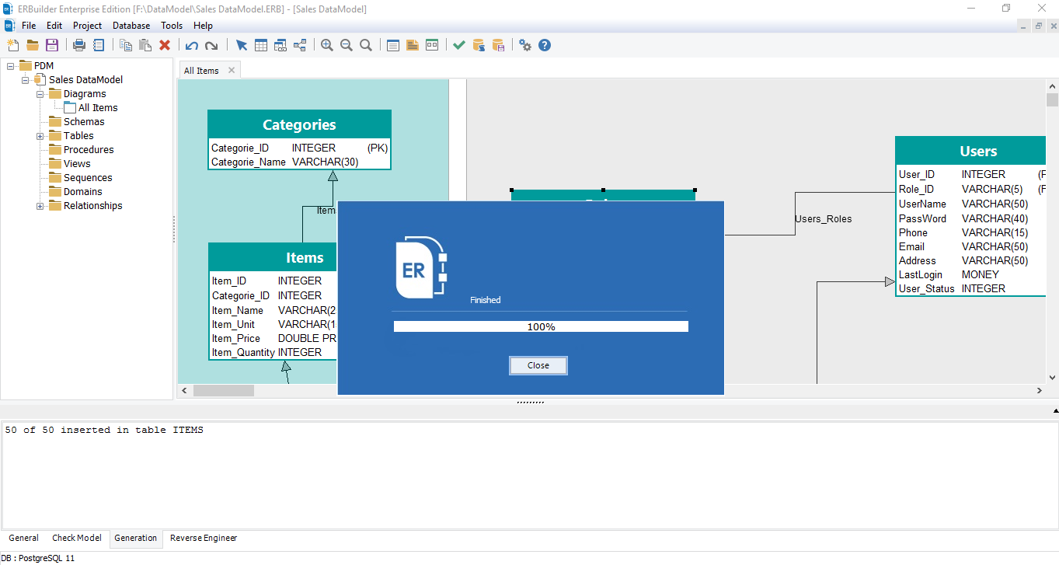This screenshot has height=565, width=1059.
Task: Open the Database menu
Action: click(131, 25)
